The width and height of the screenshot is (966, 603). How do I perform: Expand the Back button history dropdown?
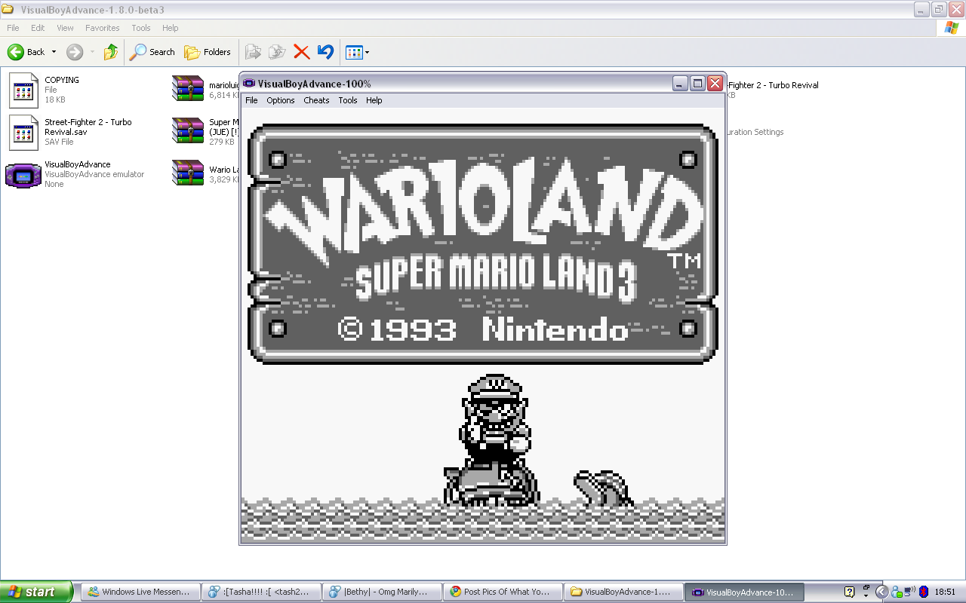point(53,52)
